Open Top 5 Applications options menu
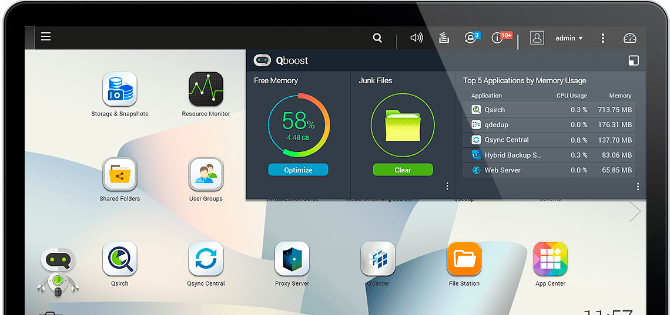 (638, 187)
